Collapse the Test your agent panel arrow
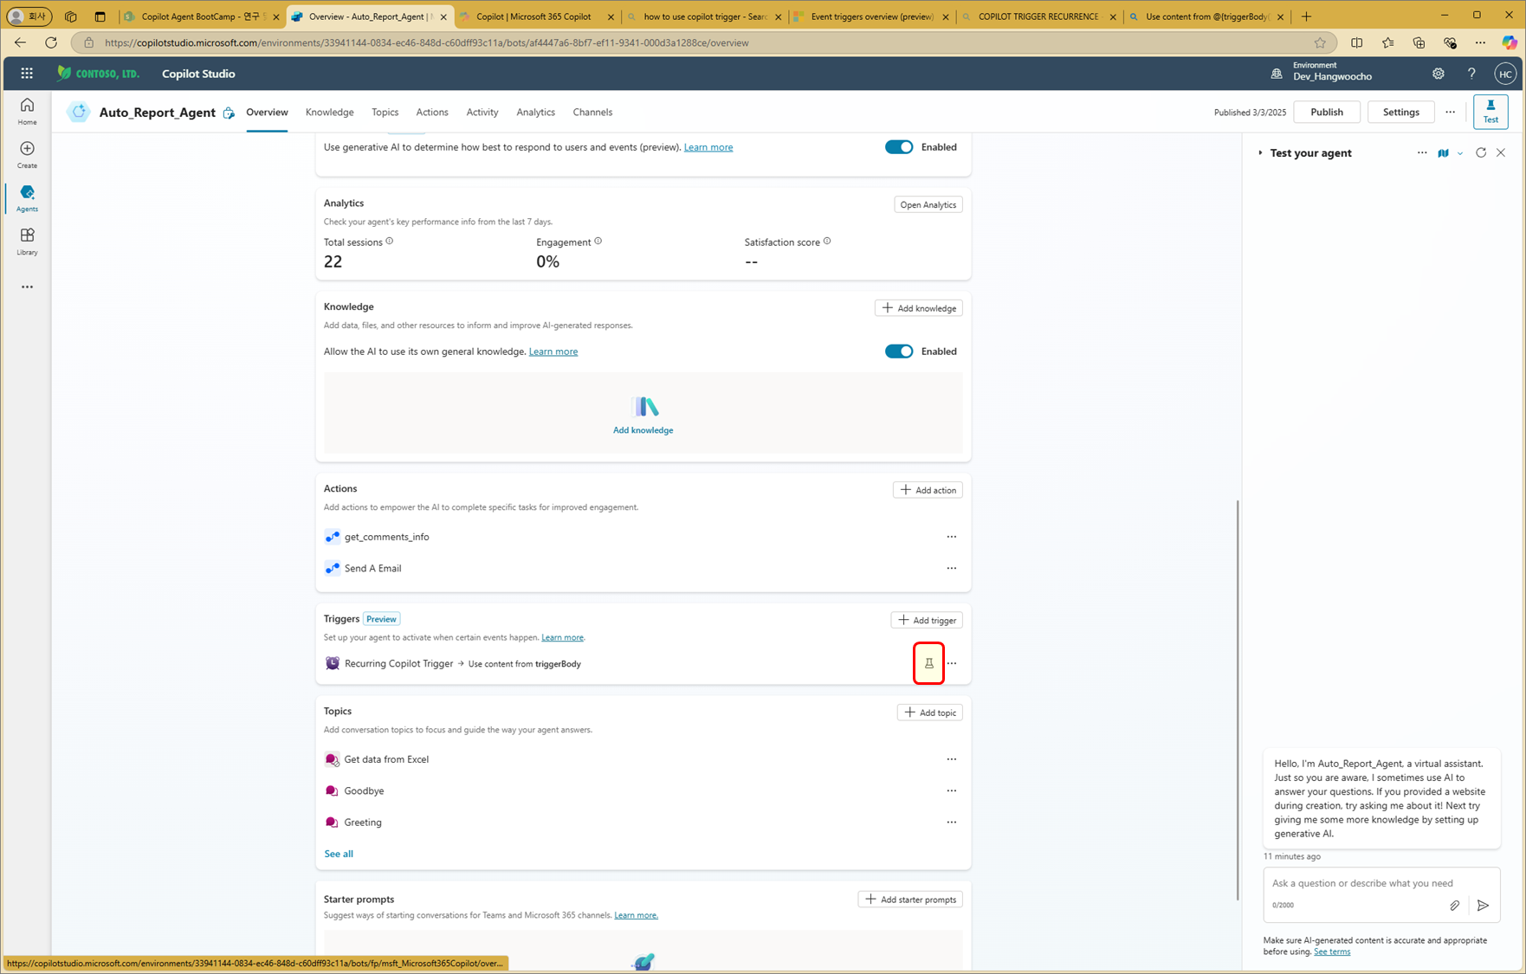Image resolution: width=1526 pixels, height=974 pixels. tap(1260, 152)
